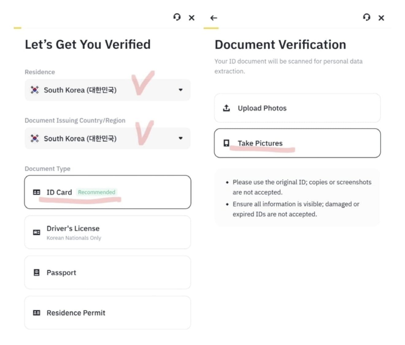Screen dimensions: 405x345
Task: Close the Let's Get You Verified panel
Action: [x=191, y=18]
